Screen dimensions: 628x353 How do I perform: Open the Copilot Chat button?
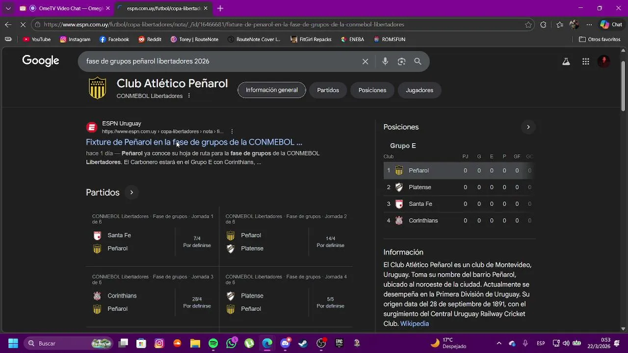coord(611,25)
